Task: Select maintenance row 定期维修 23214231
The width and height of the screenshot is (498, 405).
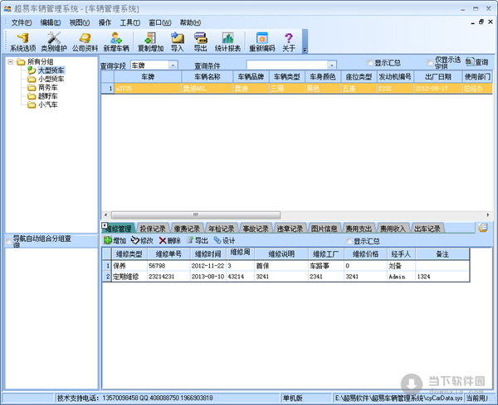Action: pos(286,277)
